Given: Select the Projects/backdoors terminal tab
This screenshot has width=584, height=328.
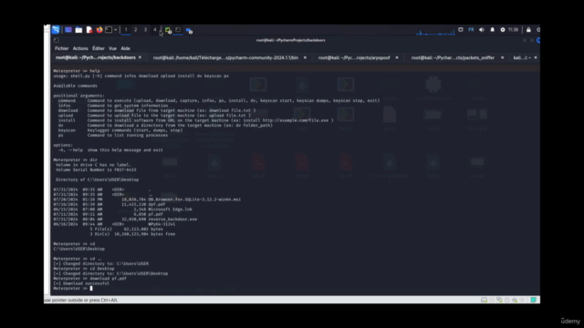Looking at the screenshot, I should pyautogui.click(x=95, y=57).
